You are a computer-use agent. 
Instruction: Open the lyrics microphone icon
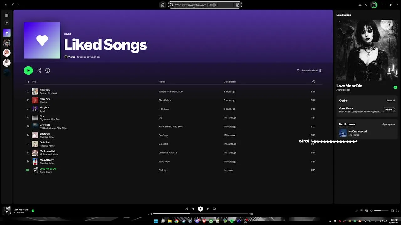pos(356,211)
